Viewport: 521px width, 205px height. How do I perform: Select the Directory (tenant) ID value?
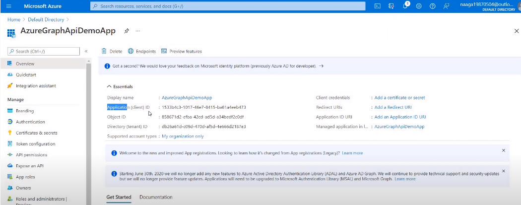pyautogui.click(x=203, y=127)
